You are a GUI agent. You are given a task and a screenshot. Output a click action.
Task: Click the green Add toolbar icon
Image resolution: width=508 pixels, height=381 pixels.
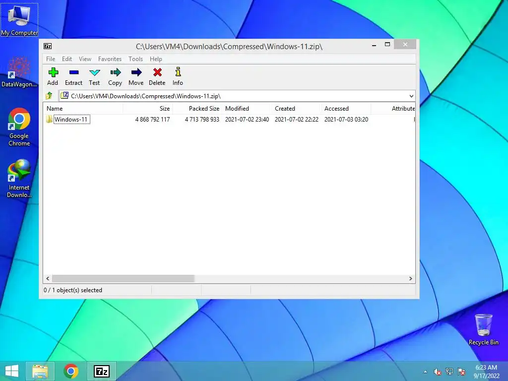[x=53, y=72]
